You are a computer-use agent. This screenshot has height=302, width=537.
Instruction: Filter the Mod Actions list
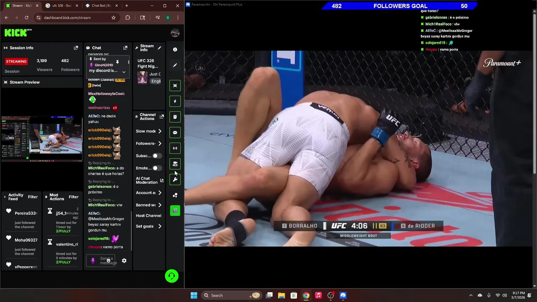pyautogui.click(x=73, y=197)
